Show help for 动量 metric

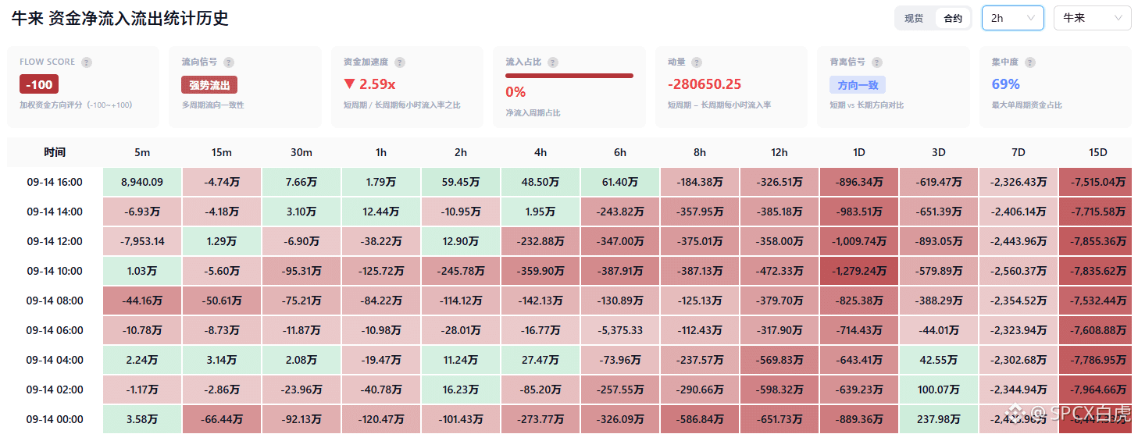(x=697, y=62)
